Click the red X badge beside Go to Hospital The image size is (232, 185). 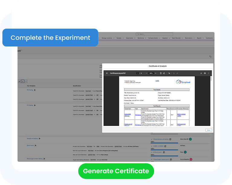pos(191,159)
